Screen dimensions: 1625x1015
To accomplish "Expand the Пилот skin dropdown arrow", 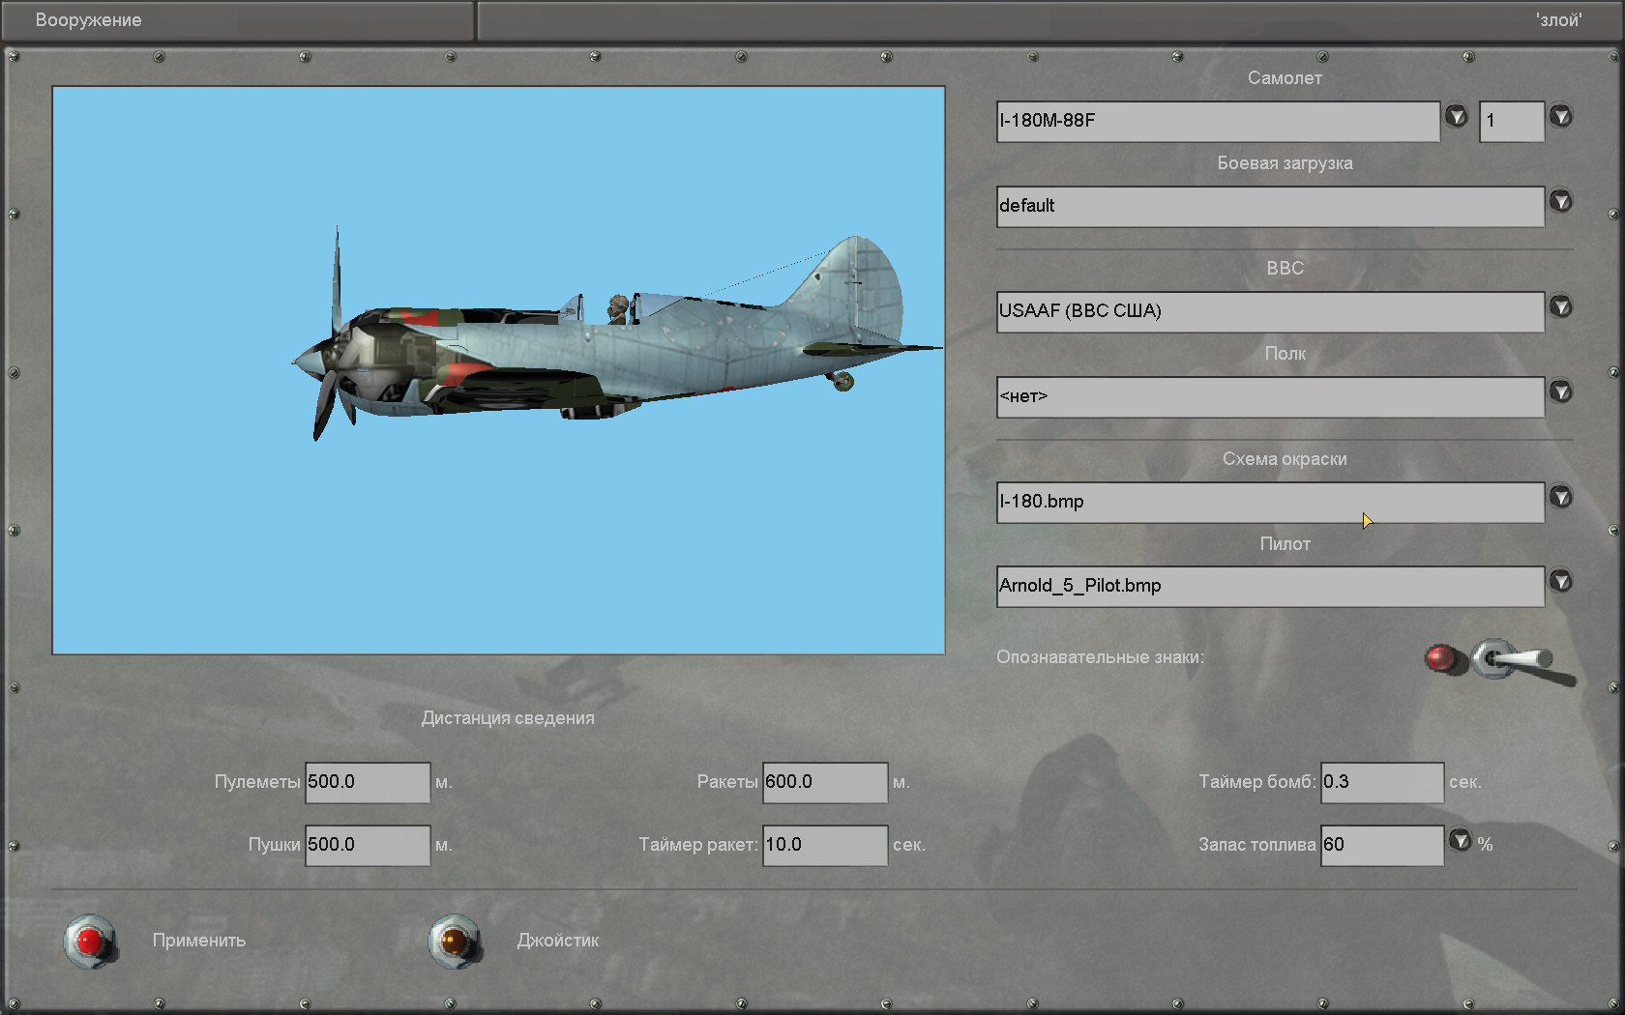I will coord(1560,581).
